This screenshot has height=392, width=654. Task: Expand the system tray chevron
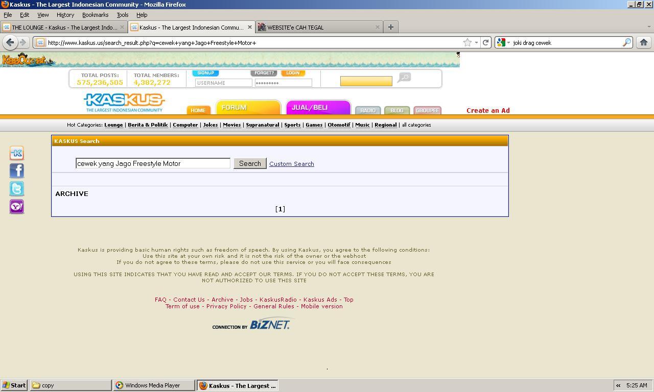(x=618, y=385)
